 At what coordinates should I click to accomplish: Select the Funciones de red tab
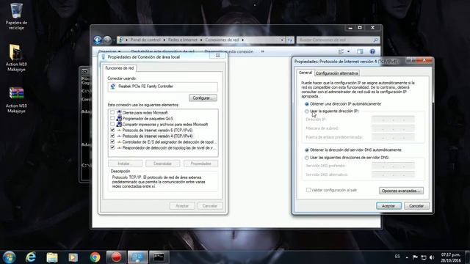click(119, 68)
